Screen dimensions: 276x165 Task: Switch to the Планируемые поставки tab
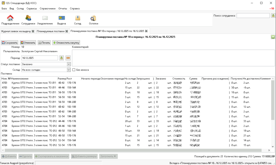(x=51, y=31)
